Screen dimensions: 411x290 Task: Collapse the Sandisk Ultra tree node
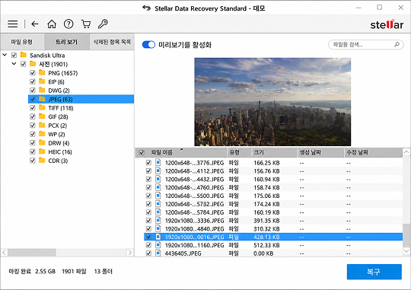pos(5,55)
